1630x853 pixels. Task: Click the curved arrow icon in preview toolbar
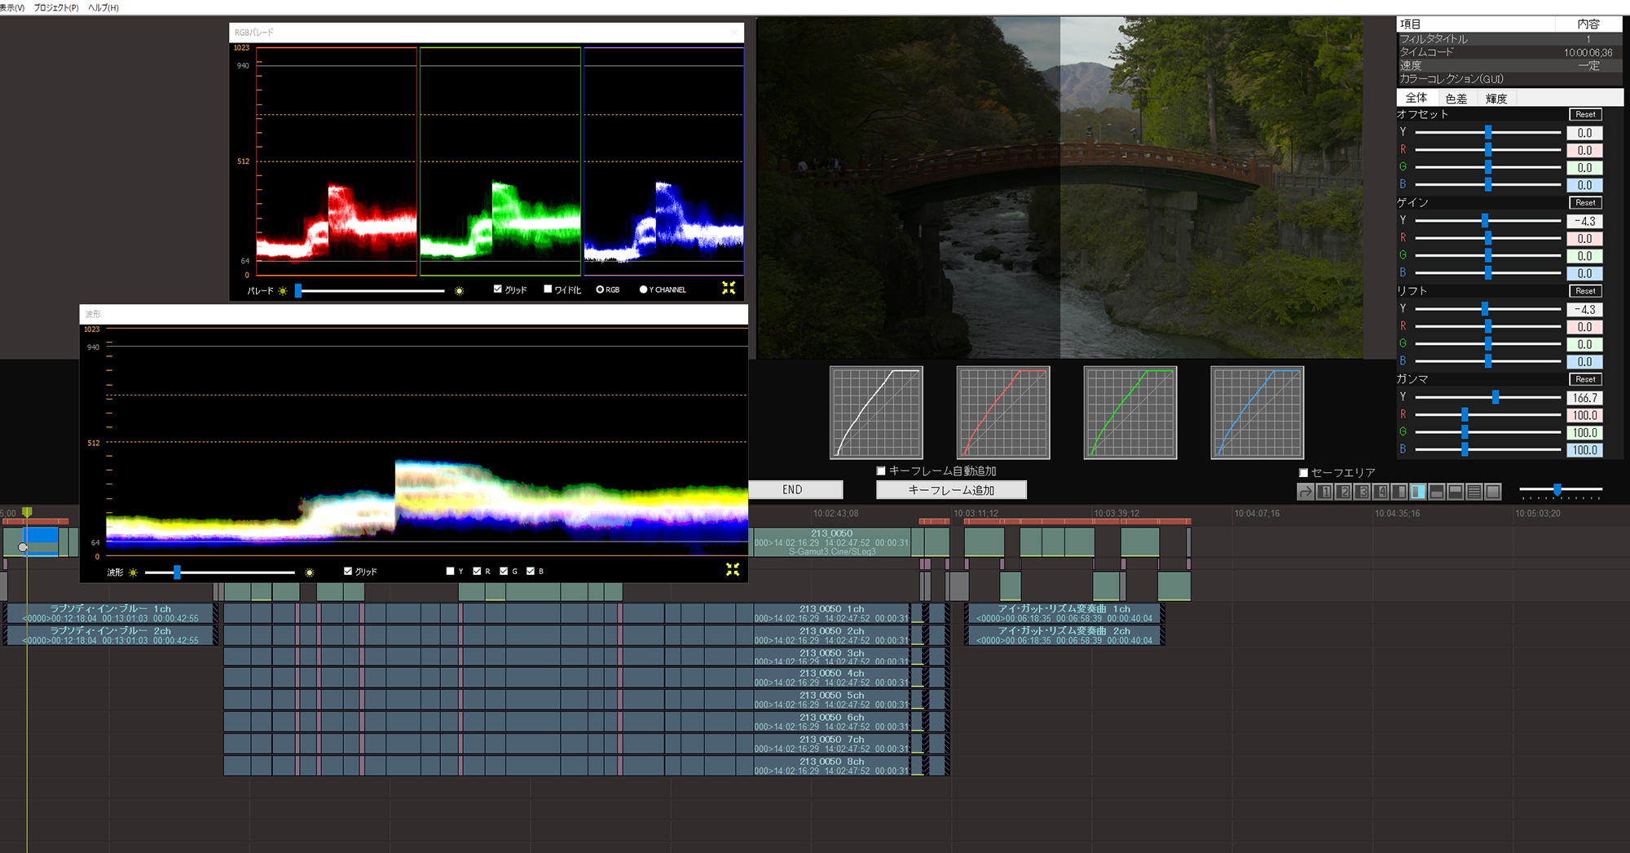[x=1306, y=492]
